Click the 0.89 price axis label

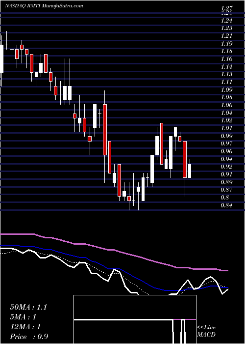(227, 182)
